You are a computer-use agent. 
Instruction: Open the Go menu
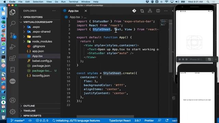click(x=56, y=2)
